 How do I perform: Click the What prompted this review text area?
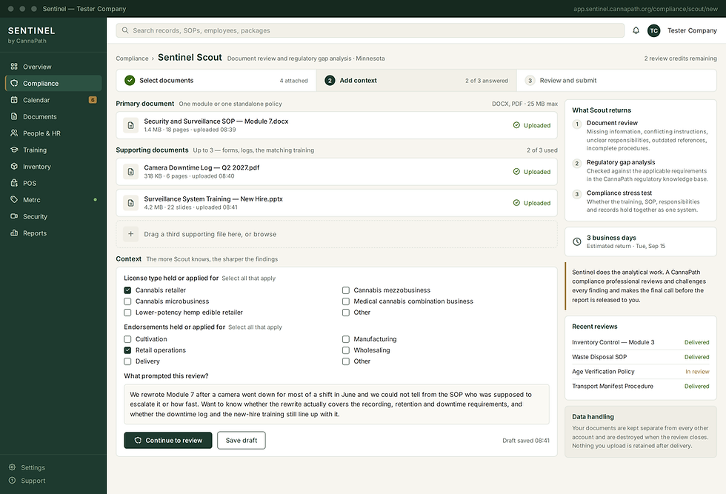click(336, 404)
